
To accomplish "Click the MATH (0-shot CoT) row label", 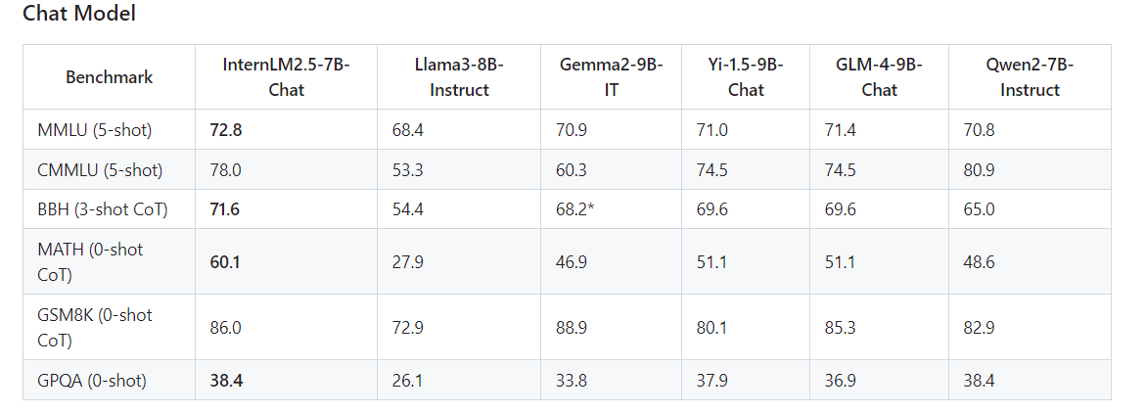I will click(90, 262).
